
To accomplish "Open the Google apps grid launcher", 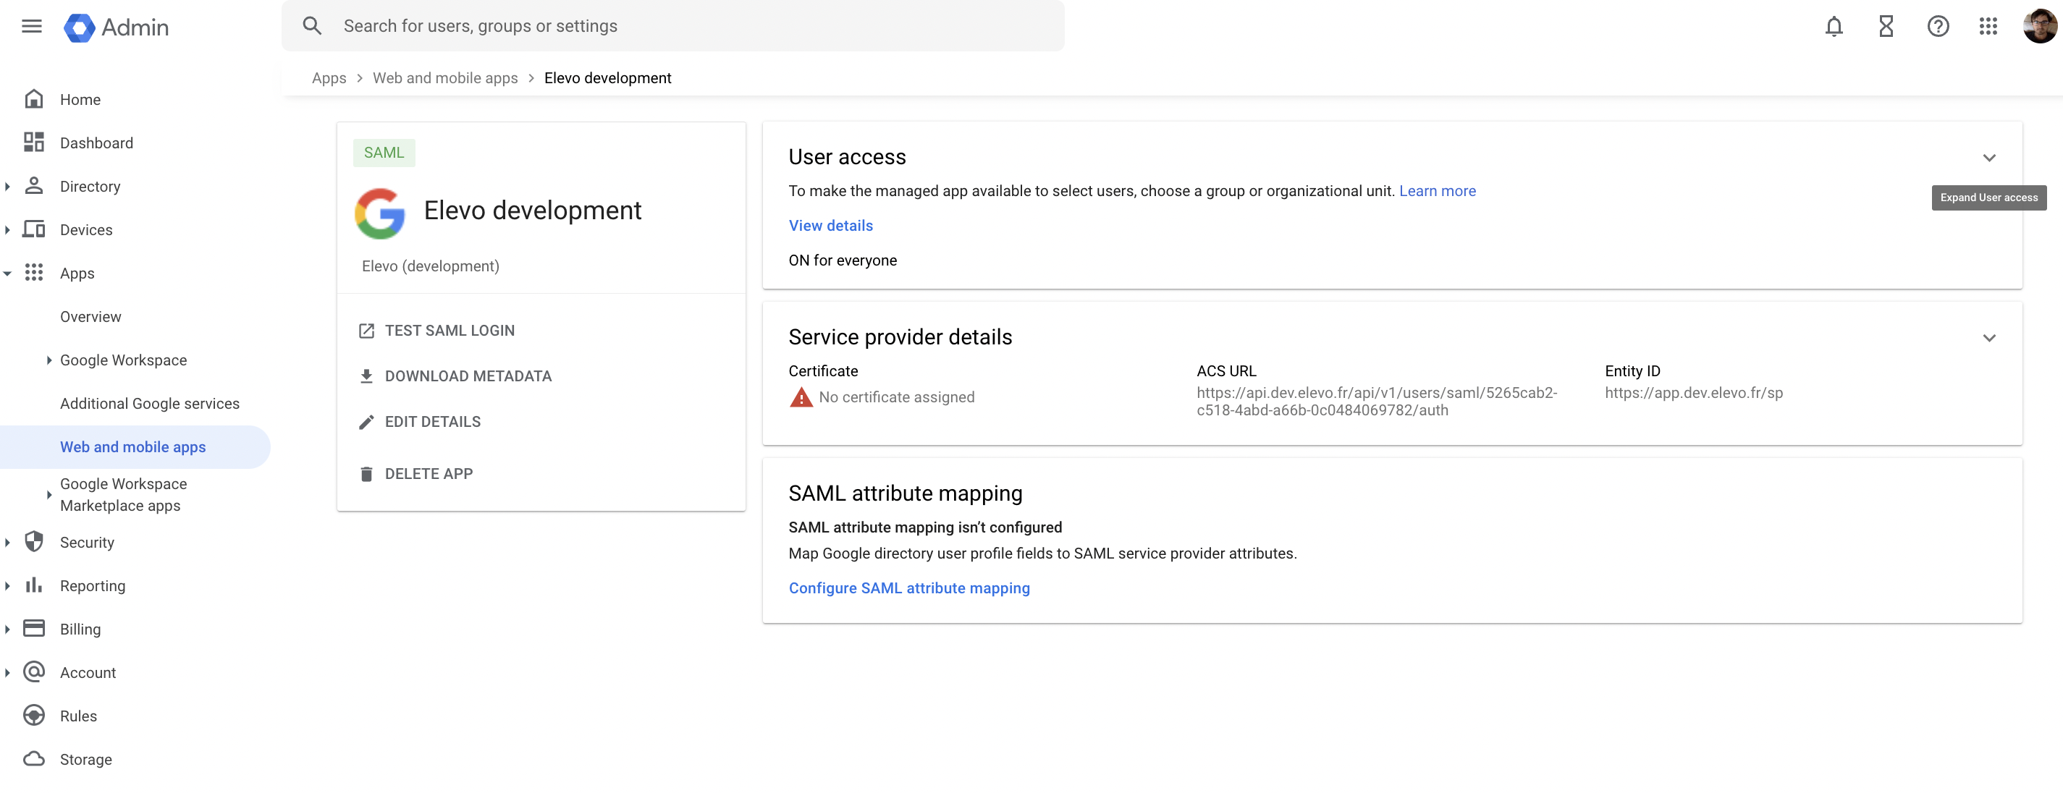I will tap(1988, 26).
